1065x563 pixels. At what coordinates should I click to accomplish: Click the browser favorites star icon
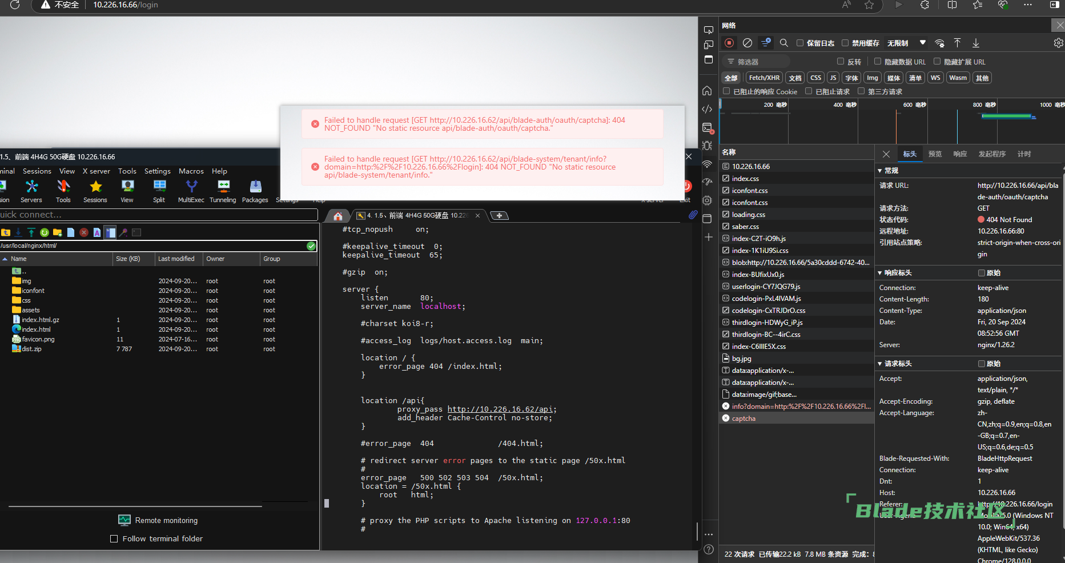[x=869, y=5]
